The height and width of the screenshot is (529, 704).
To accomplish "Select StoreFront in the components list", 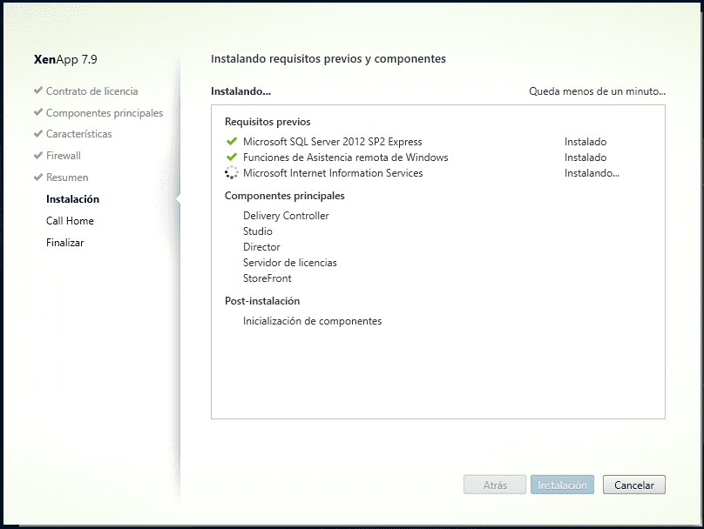I will (266, 278).
